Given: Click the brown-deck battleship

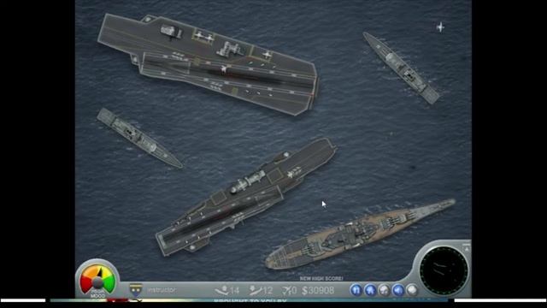Looking at the screenshot, I should point(360,234).
